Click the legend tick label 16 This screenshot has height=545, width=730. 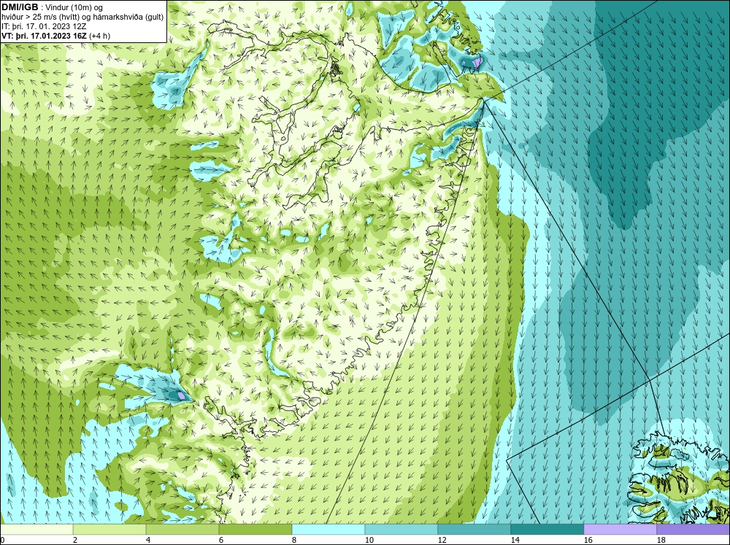pyautogui.click(x=588, y=540)
